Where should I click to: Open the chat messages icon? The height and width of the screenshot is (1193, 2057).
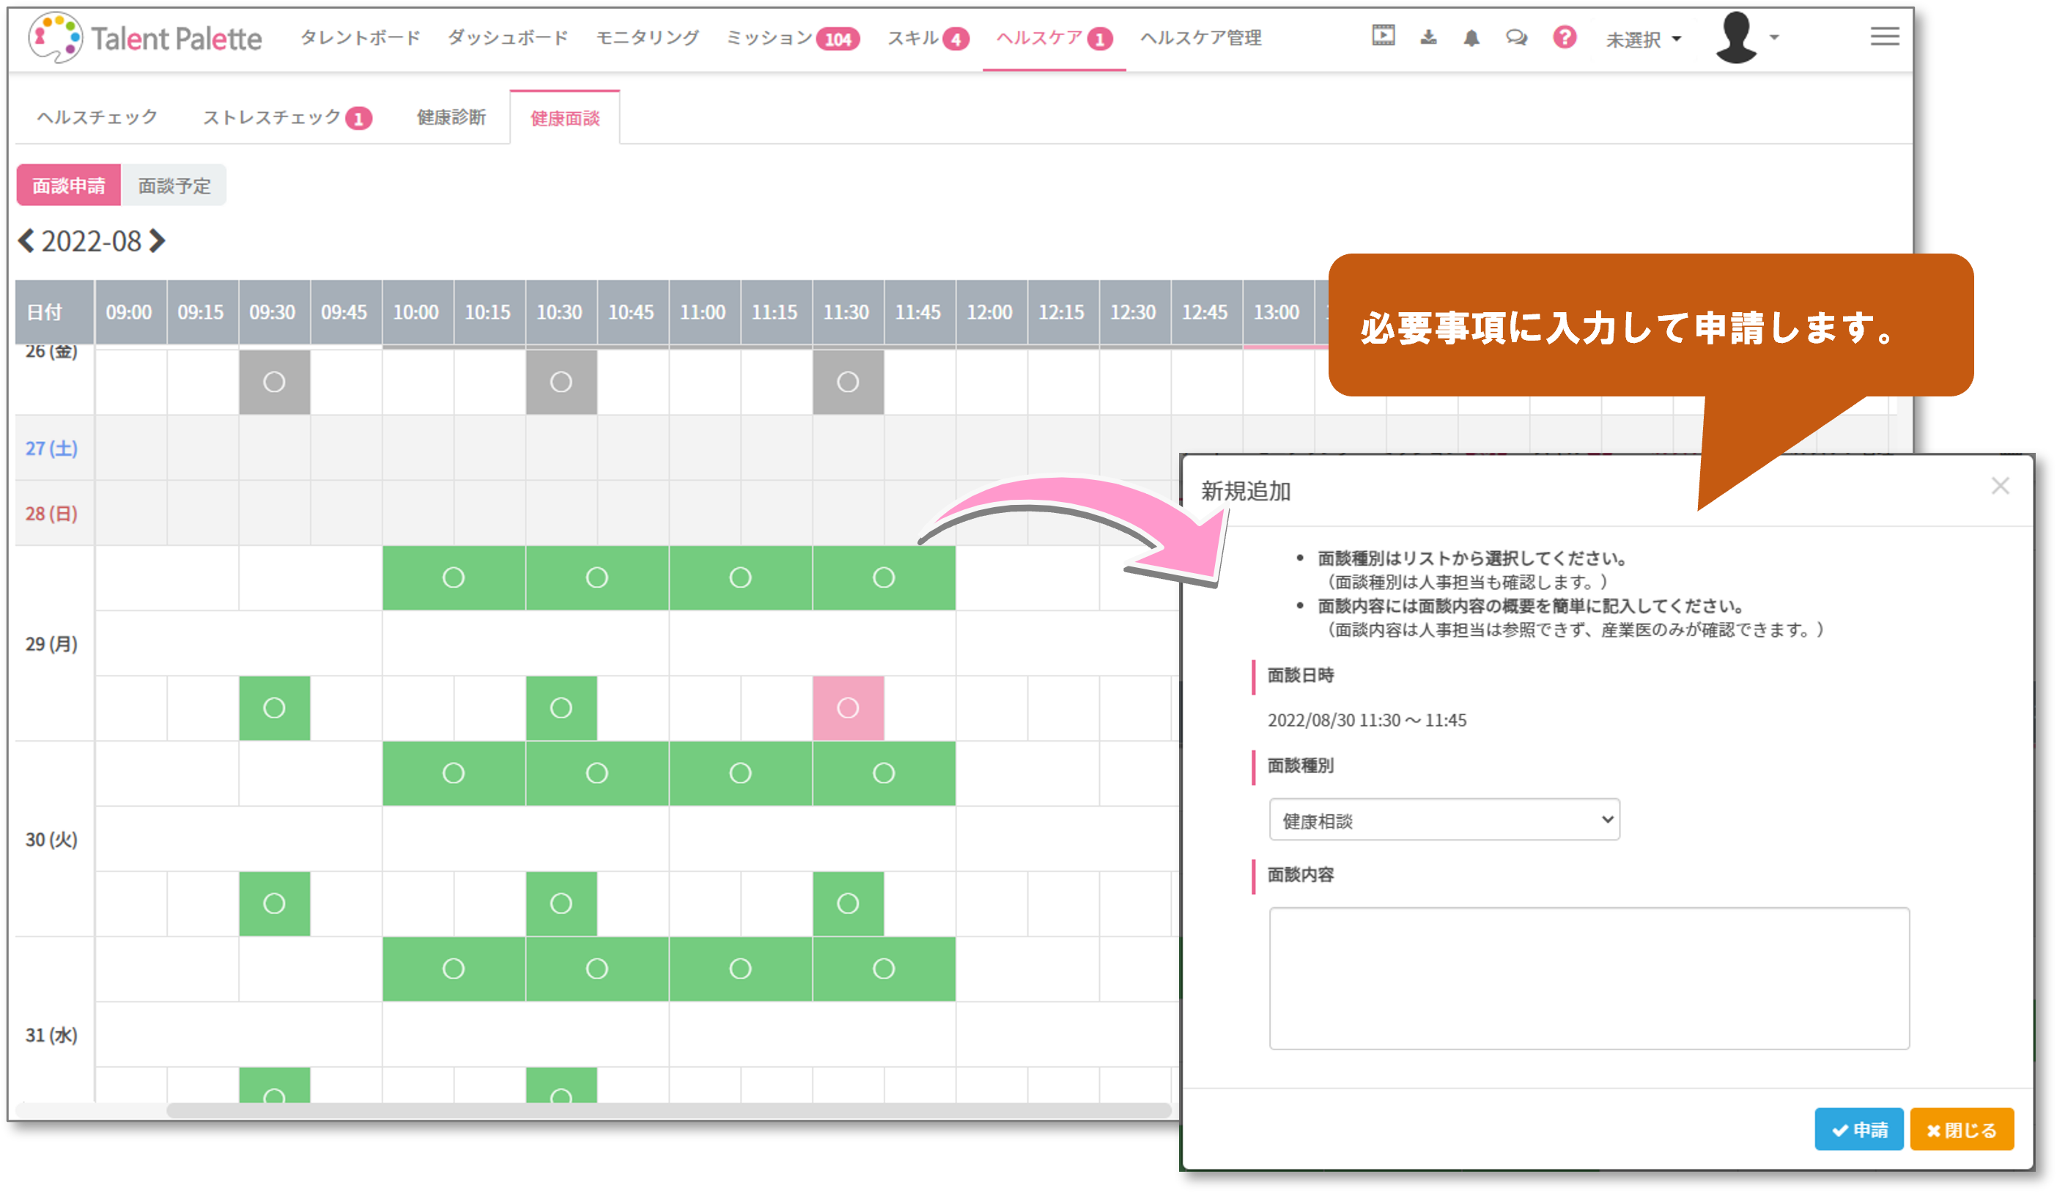[1517, 37]
